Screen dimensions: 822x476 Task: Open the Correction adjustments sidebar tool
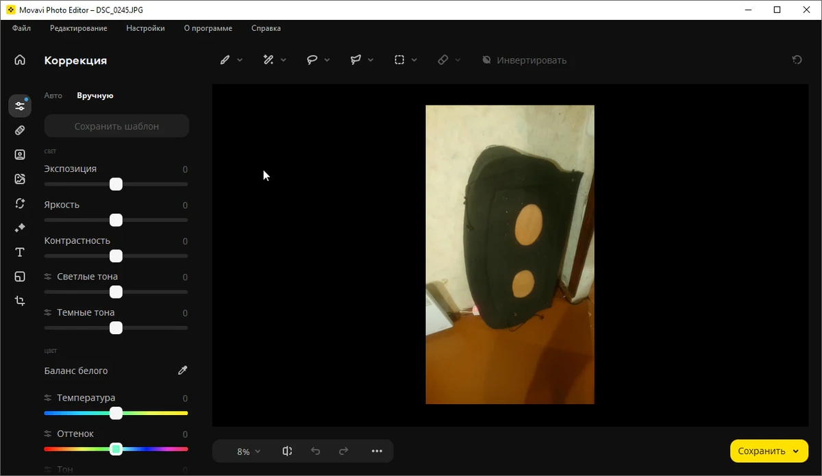point(20,105)
